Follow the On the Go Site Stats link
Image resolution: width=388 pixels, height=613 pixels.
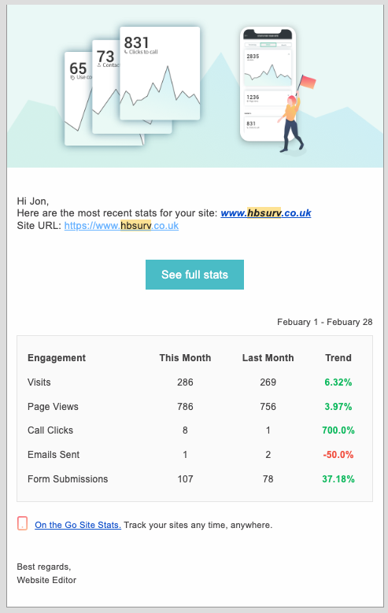pos(78,525)
